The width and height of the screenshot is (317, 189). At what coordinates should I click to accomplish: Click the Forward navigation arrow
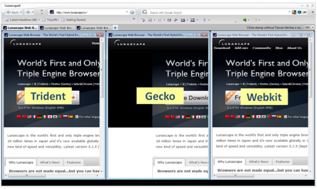(x=28, y=12)
